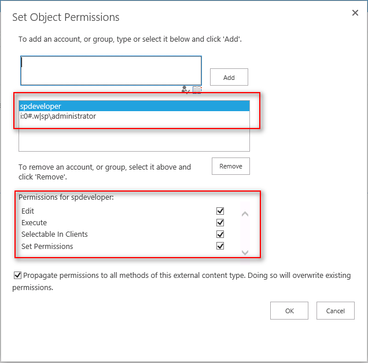Click the Add button
368x363 pixels.
point(229,78)
